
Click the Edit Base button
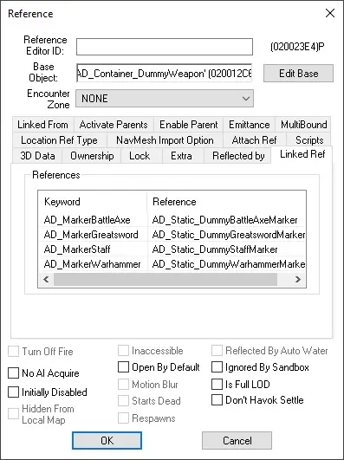[298, 73]
